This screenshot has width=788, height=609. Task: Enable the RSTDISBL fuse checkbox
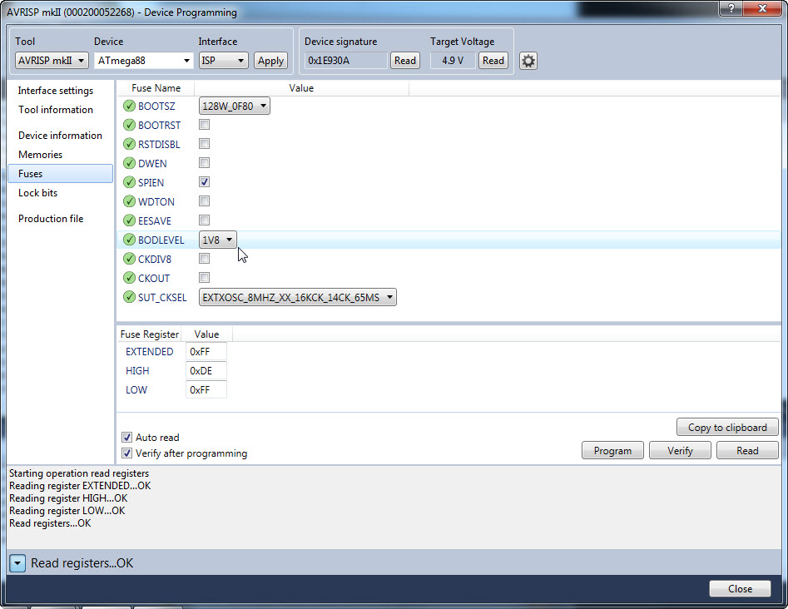point(204,144)
